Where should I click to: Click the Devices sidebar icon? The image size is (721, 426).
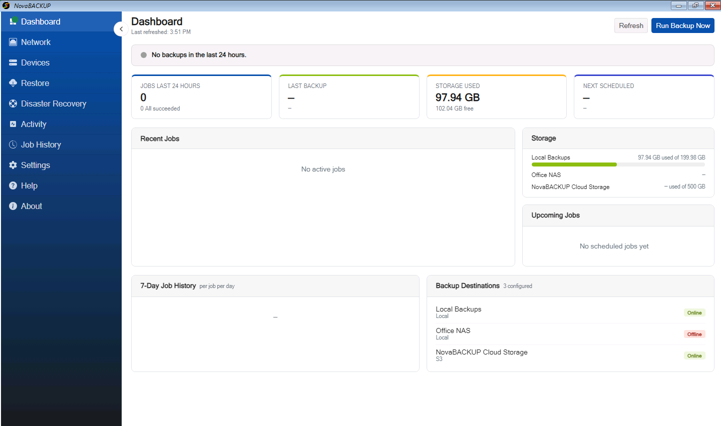(13, 62)
